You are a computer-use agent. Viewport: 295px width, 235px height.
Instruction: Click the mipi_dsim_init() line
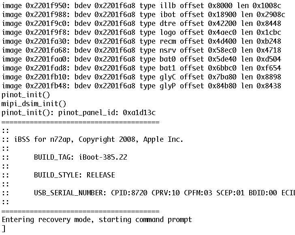pos(34,104)
